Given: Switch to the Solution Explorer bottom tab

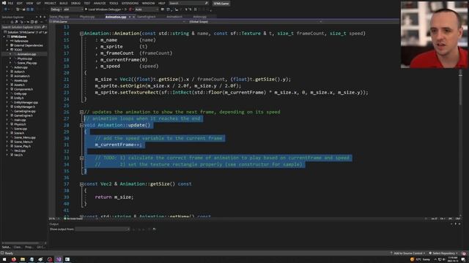Looking at the screenshot, I should (x=7, y=247).
